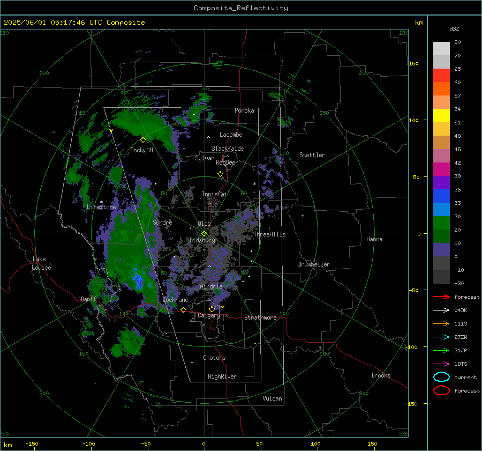Click the Brooks town label

[381, 375]
